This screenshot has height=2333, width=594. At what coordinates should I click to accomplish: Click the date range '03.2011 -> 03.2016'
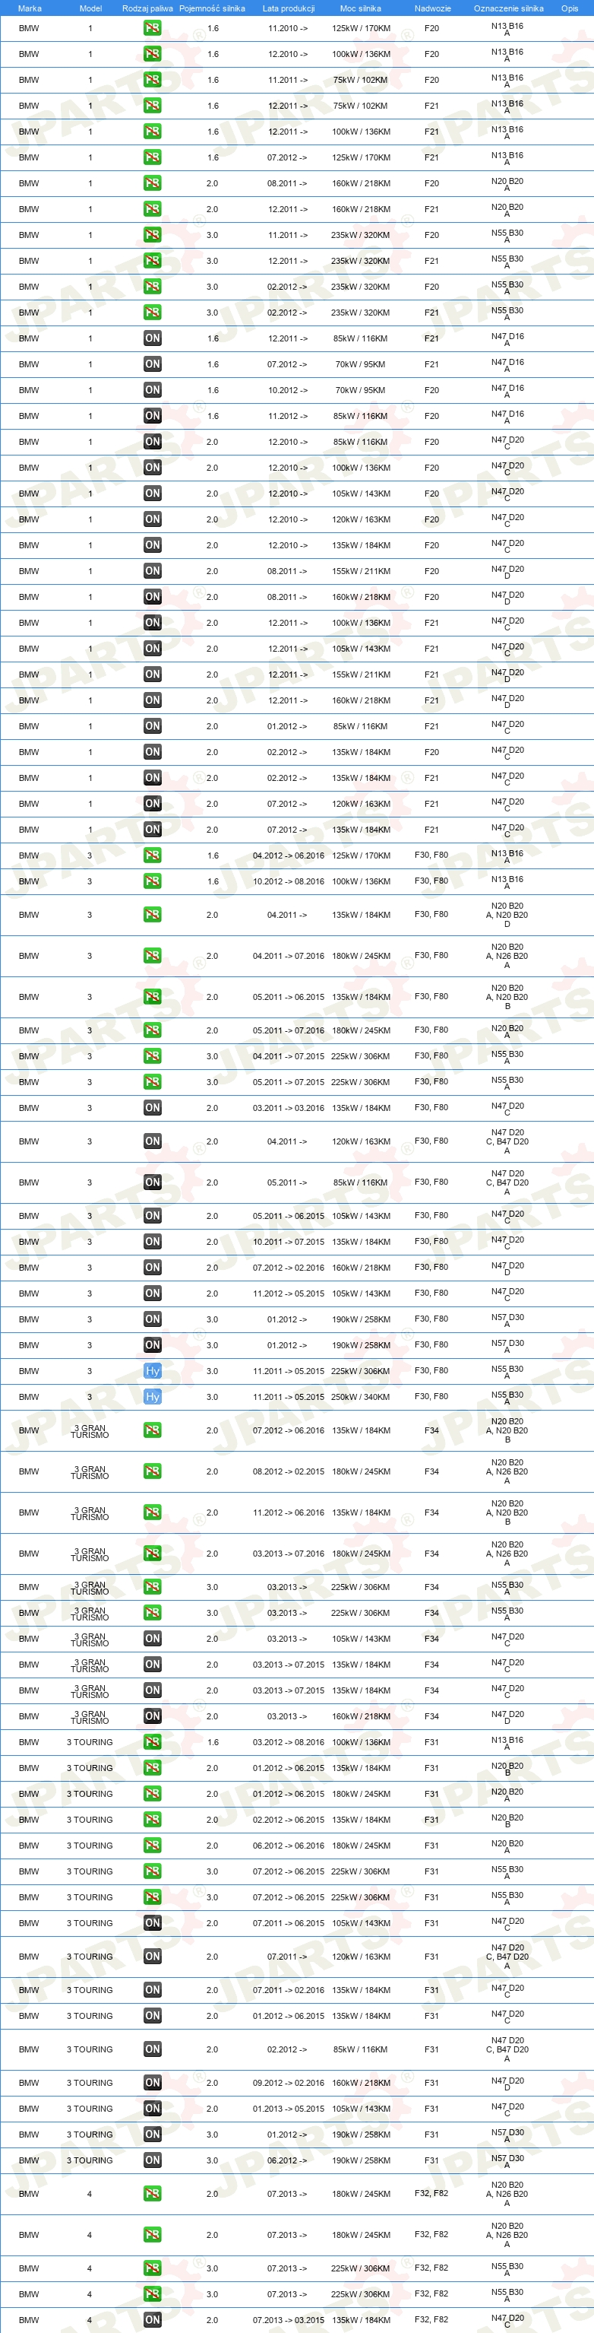tap(289, 1109)
